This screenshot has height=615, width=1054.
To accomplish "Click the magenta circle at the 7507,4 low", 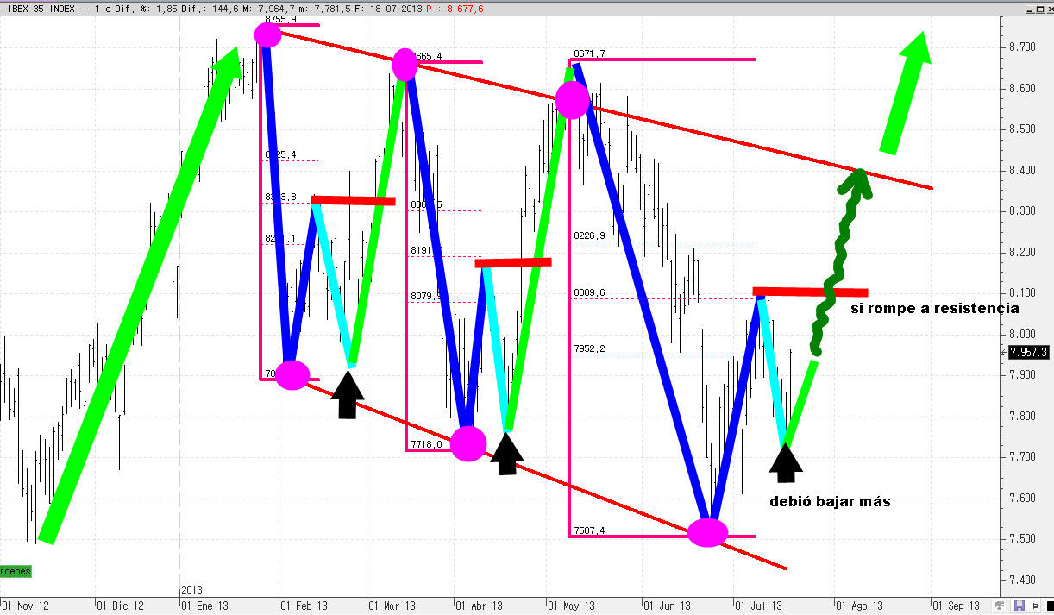I will coord(708,533).
